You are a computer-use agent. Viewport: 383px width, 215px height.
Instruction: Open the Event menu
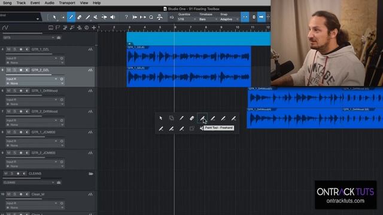(35, 3)
